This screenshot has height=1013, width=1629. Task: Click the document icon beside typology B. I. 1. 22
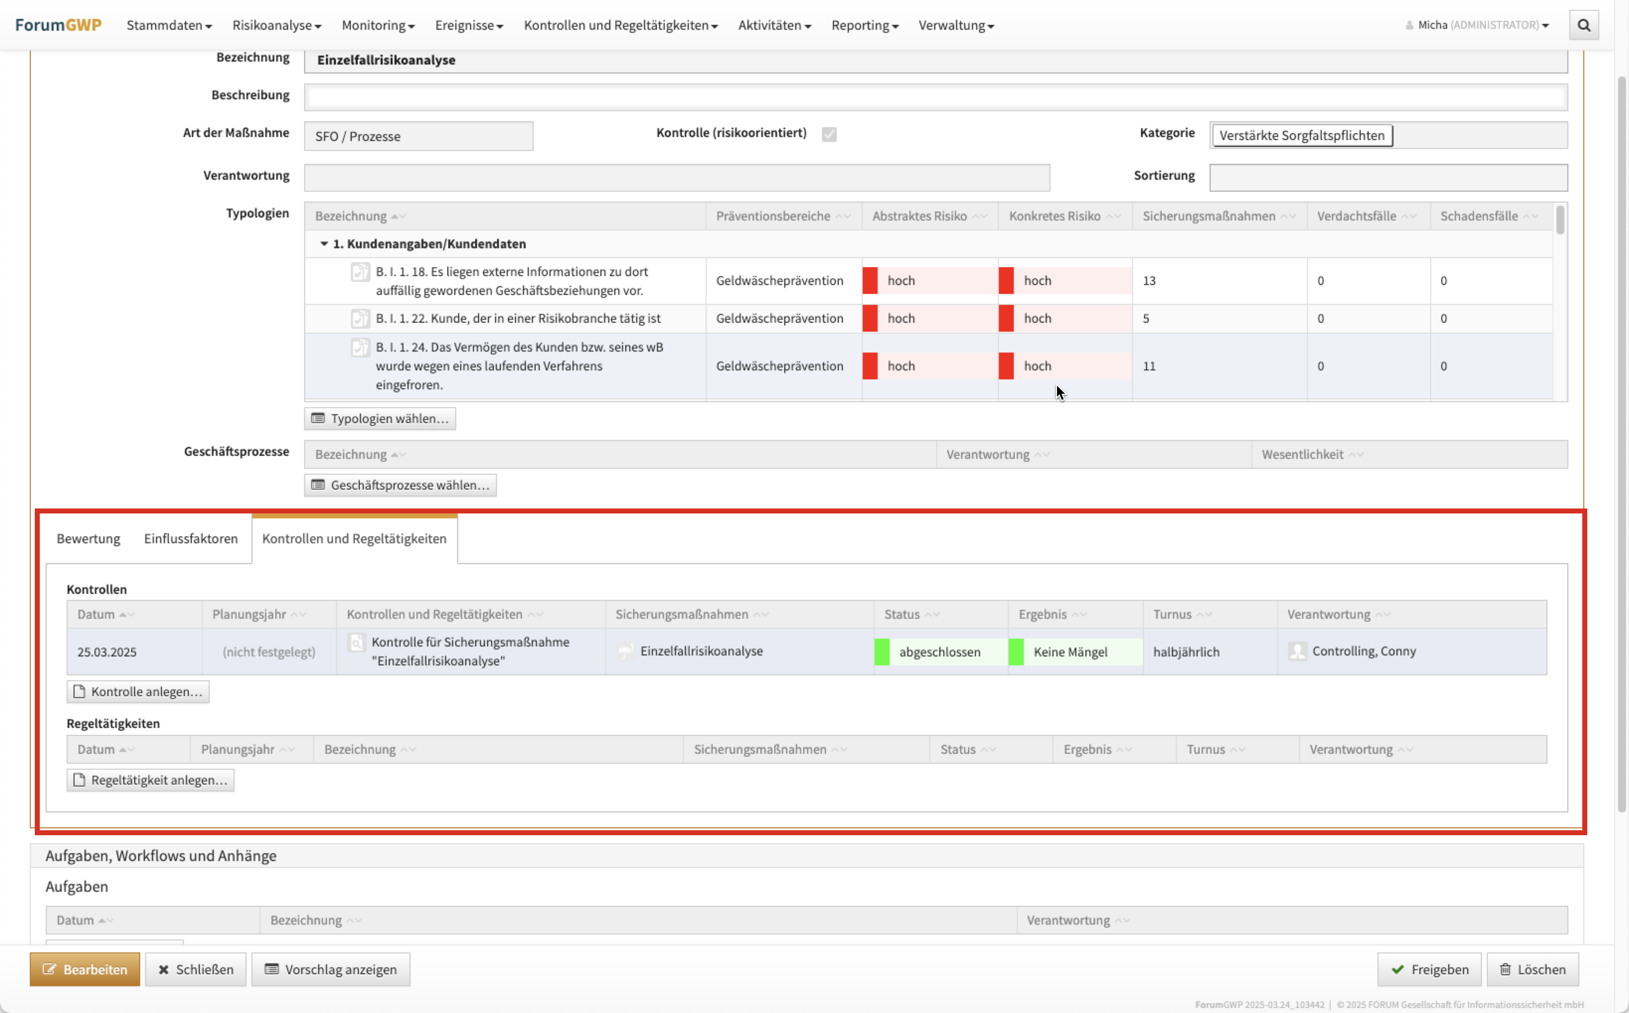(360, 318)
